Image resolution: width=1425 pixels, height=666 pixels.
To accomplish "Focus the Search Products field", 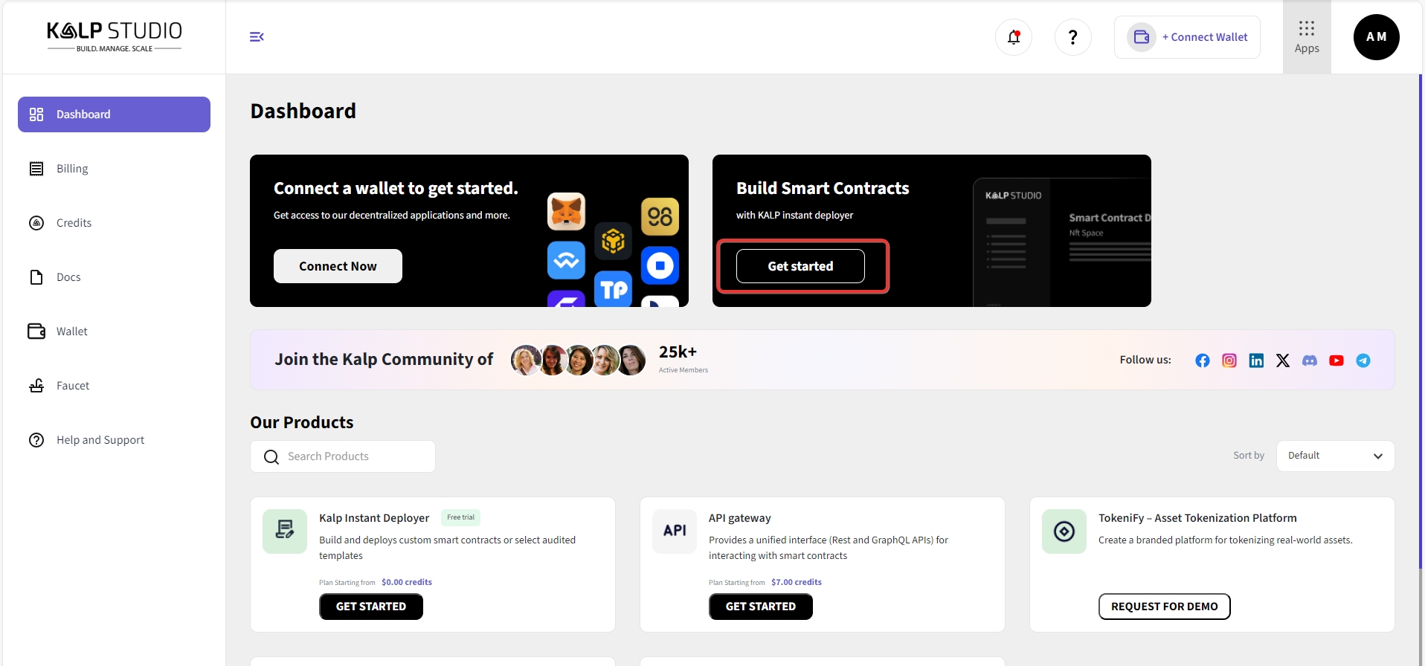I will tap(353, 456).
